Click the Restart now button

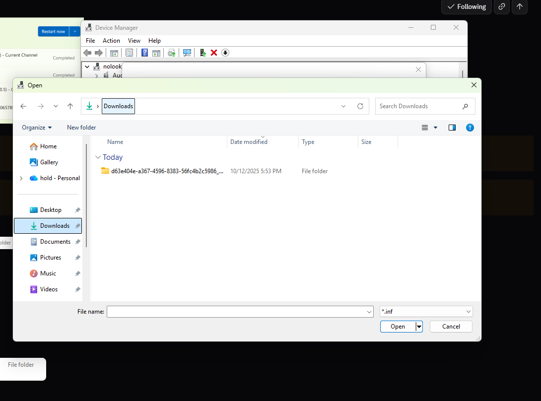tap(54, 31)
